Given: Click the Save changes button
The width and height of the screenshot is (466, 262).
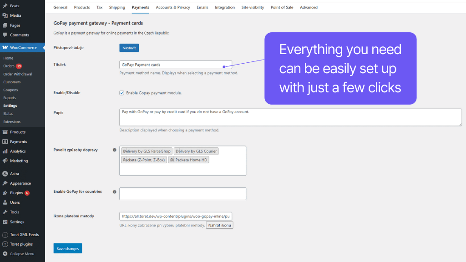Looking at the screenshot, I should [x=67, y=248].
